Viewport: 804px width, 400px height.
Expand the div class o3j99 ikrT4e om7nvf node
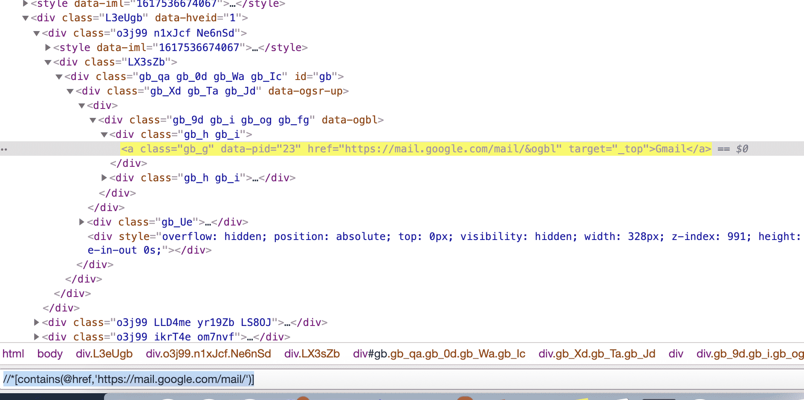36,337
